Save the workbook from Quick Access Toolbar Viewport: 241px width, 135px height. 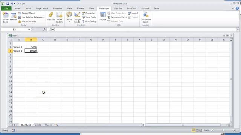click(x=8, y=3)
